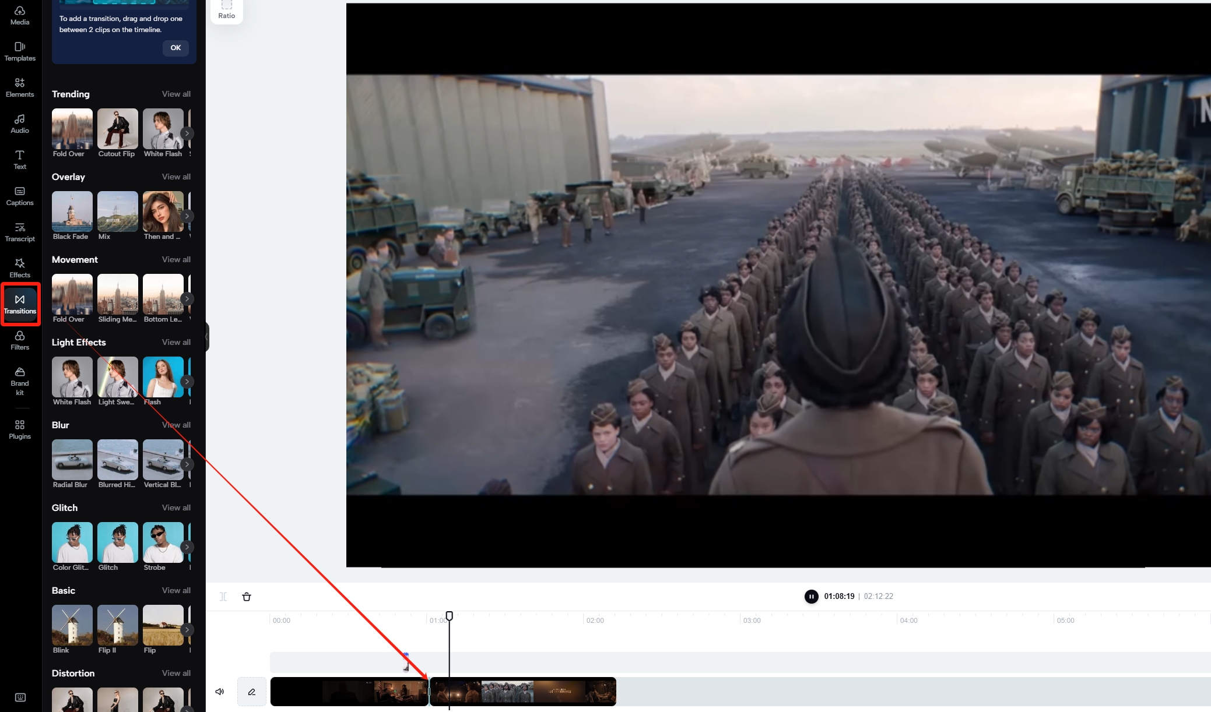The image size is (1211, 712).
Task: Expand Glitch transitions with arrow
Action: tap(187, 547)
